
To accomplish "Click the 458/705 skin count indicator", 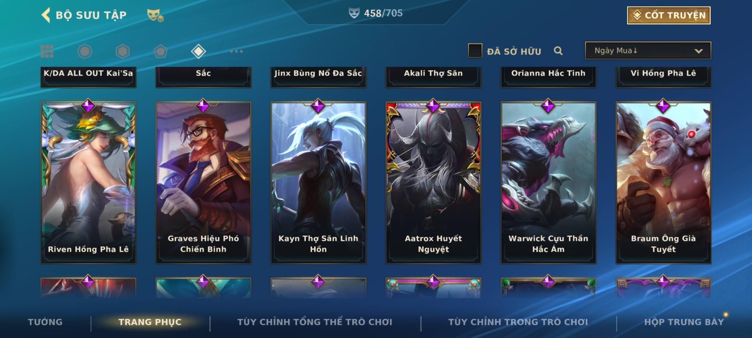I will pyautogui.click(x=376, y=13).
